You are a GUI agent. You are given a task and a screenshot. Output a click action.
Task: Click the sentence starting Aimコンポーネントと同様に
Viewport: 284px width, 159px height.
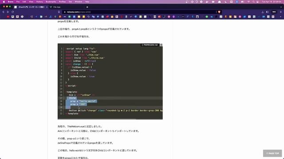click(x=99, y=131)
